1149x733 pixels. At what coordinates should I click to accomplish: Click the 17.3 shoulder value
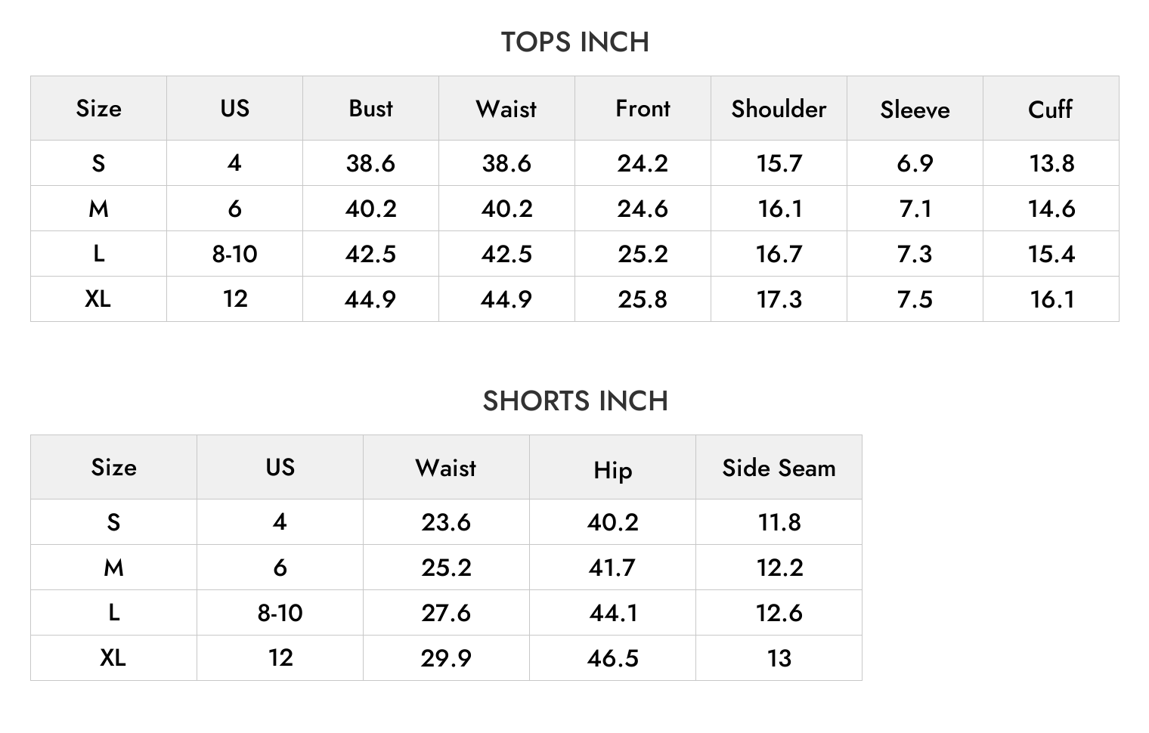[x=779, y=299]
